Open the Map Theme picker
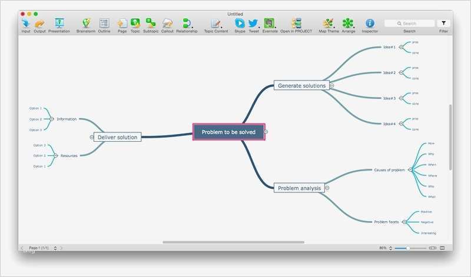471x277 pixels. click(328, 23)
